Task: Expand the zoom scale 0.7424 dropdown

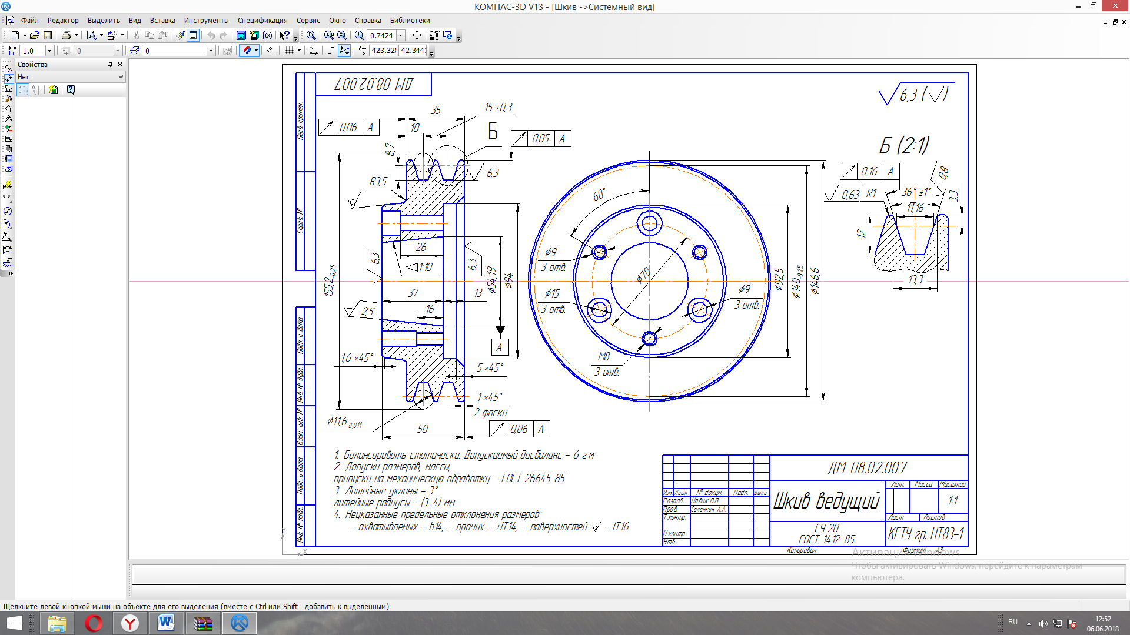Action: point(401,35)
